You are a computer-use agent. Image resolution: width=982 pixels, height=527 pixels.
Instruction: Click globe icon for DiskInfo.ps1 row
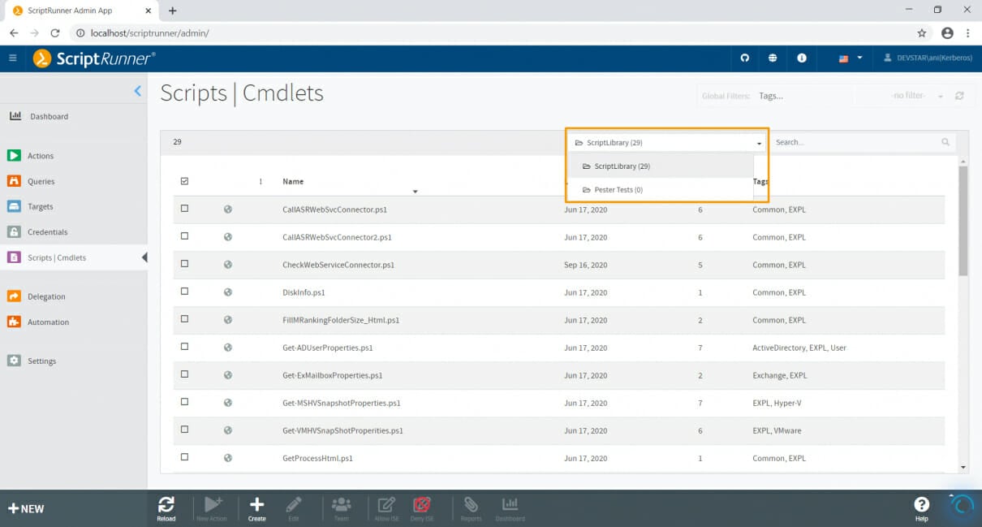[228, 292]
